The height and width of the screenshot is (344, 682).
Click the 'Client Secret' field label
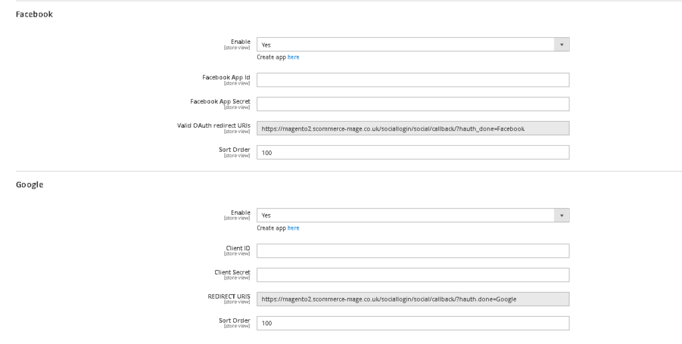232,272
